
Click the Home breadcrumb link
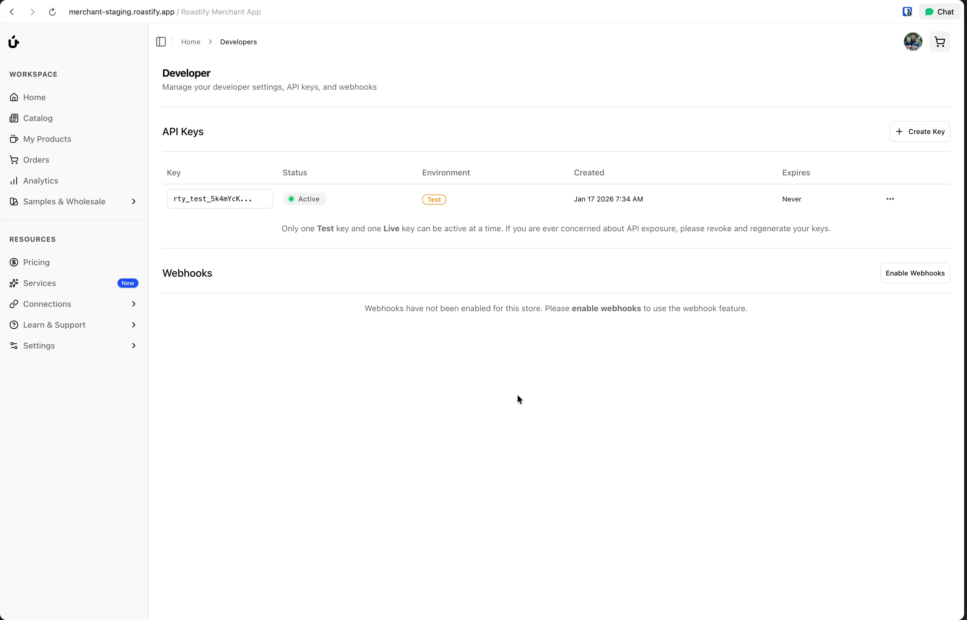click(191, 42)
